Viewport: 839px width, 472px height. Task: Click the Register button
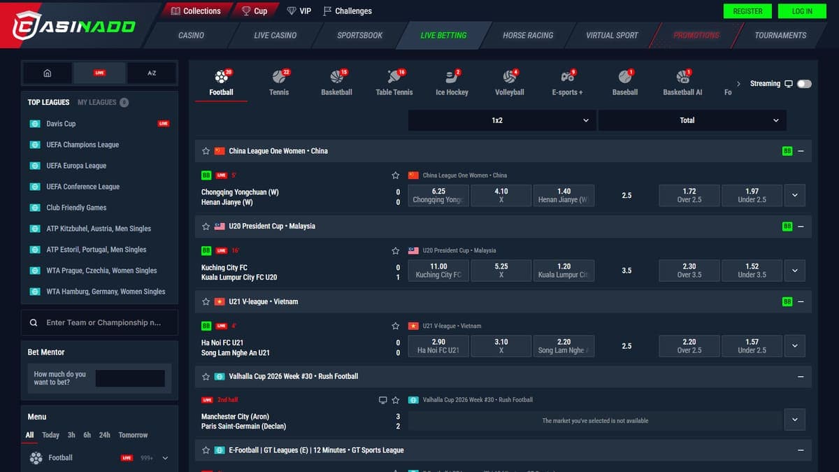747,11
